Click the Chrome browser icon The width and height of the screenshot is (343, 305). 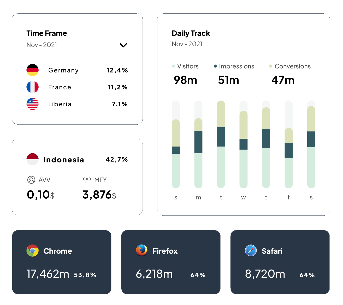(x=33, y=251)
